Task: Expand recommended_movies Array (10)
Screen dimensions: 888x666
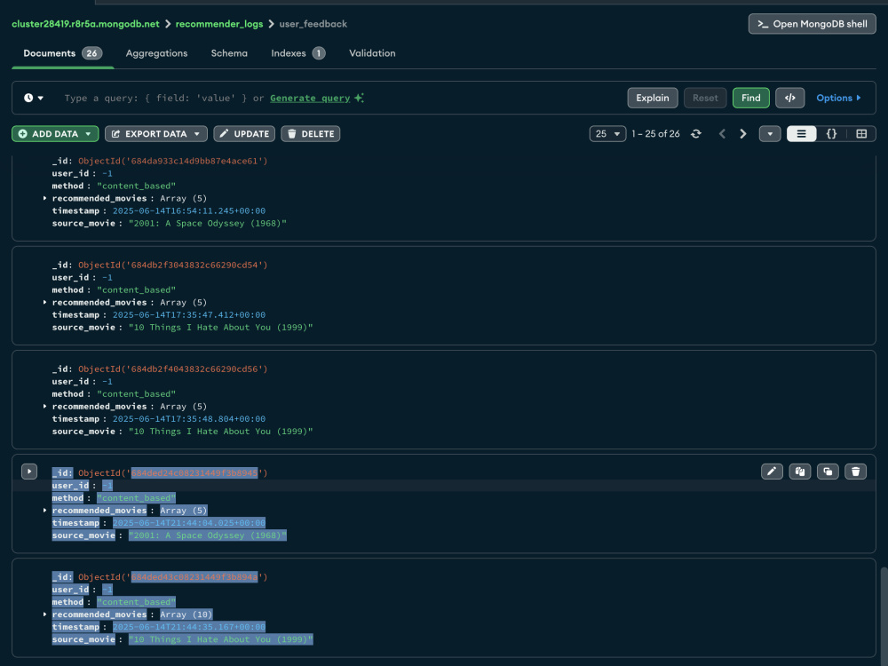Action: click(44, 614)
